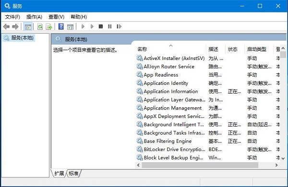The height and width of the screenshot is (187, 288).
Task: Open the 帮助(H) menu
Action: 79,17
